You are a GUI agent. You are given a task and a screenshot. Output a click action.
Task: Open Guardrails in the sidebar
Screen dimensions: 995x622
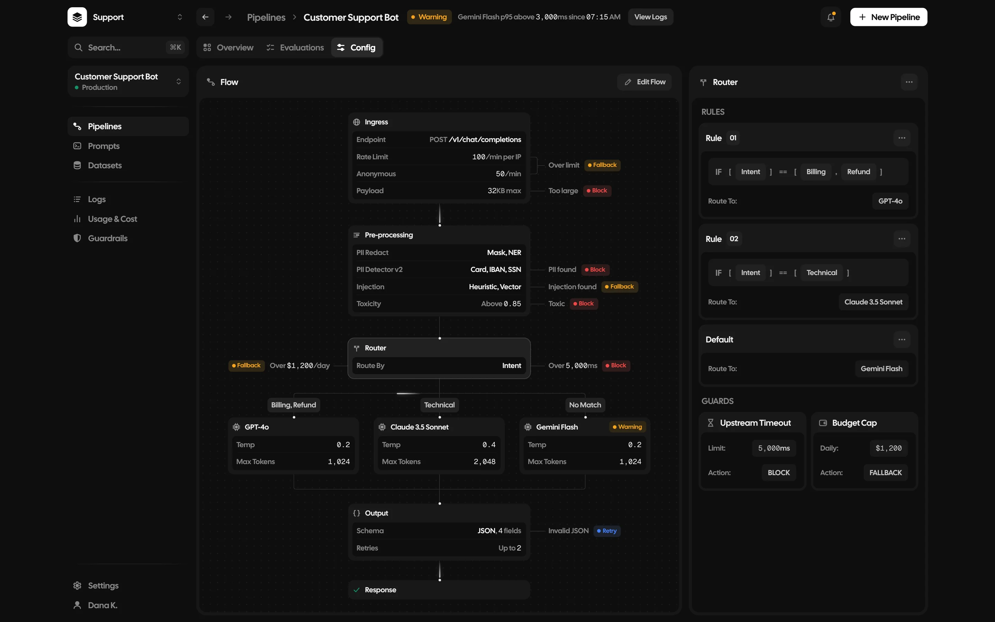point(128,238)
